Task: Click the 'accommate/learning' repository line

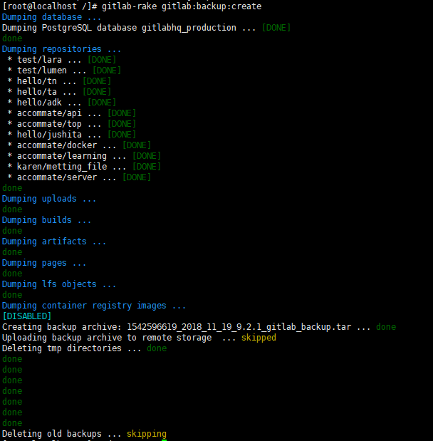Action: (84, 156)
